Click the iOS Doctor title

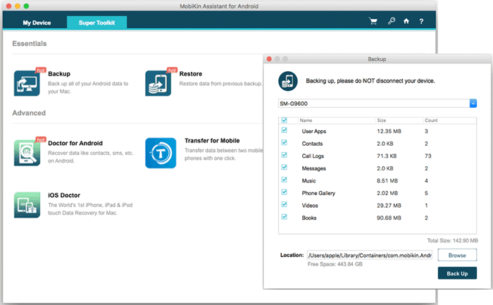64,195
